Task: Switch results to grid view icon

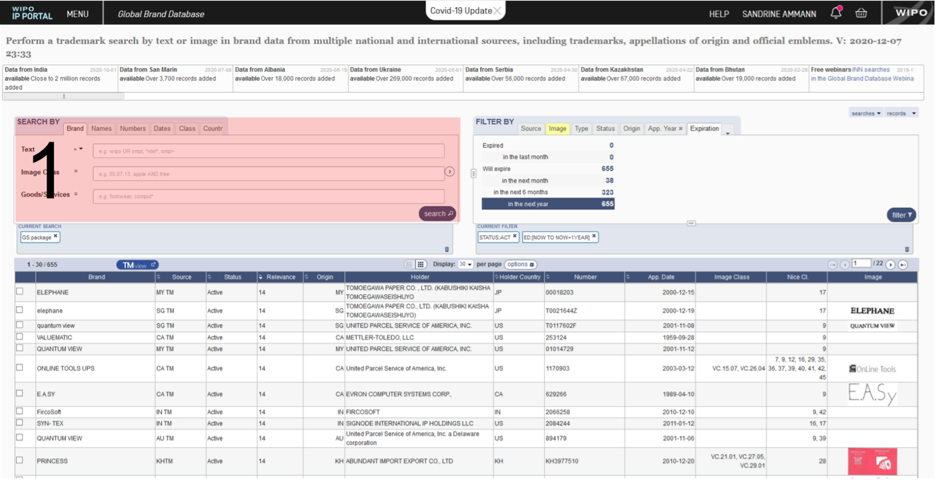Action: [x=420, y=265]
